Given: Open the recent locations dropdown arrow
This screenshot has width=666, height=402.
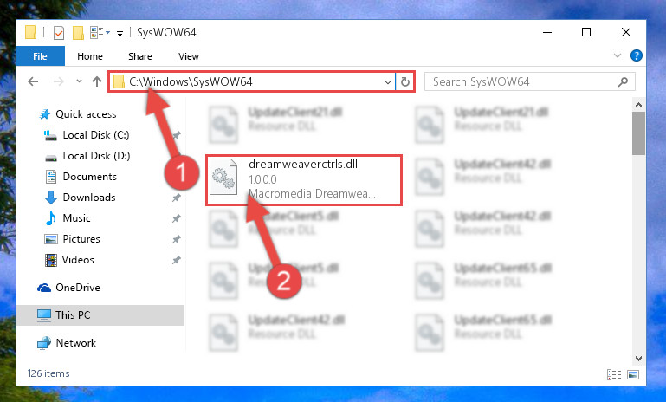Looking at the screenshot, I should point(79,81).
